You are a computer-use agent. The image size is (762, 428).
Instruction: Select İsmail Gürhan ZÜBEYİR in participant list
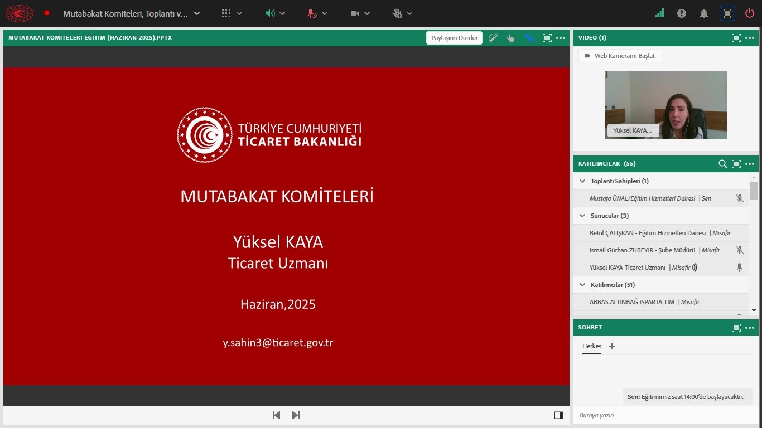661,250
